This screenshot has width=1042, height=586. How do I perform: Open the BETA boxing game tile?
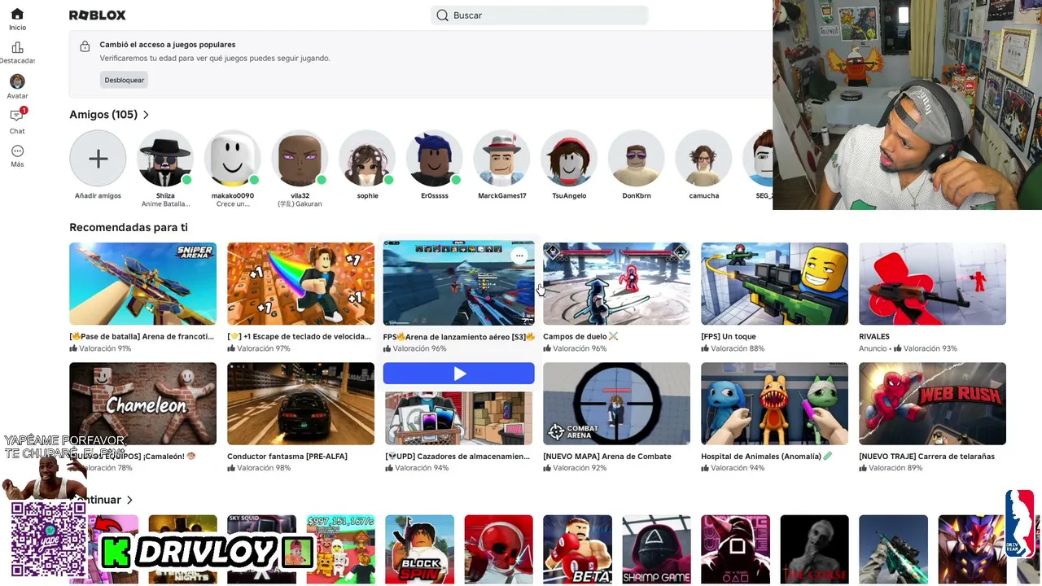577,549
